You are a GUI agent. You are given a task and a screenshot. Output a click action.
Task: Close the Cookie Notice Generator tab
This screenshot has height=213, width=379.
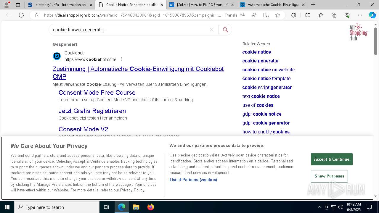click(x=162, y=5)
